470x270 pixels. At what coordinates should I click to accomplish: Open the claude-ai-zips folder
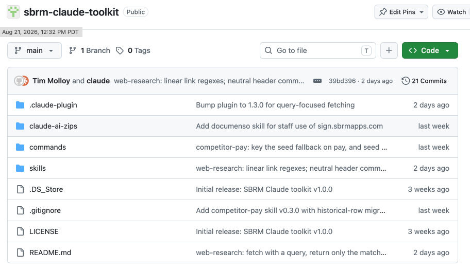coord(53,126)
